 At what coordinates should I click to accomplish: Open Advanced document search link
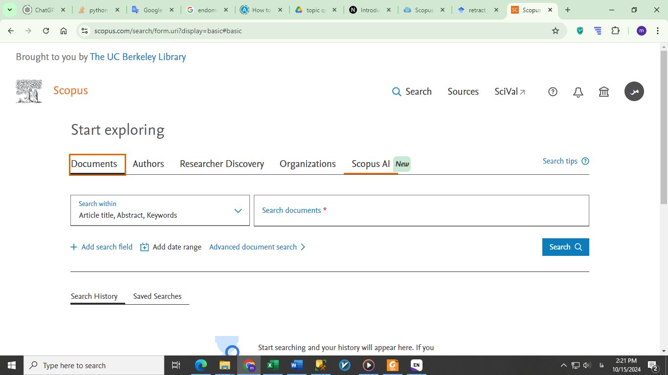click(x=253, y=247)
